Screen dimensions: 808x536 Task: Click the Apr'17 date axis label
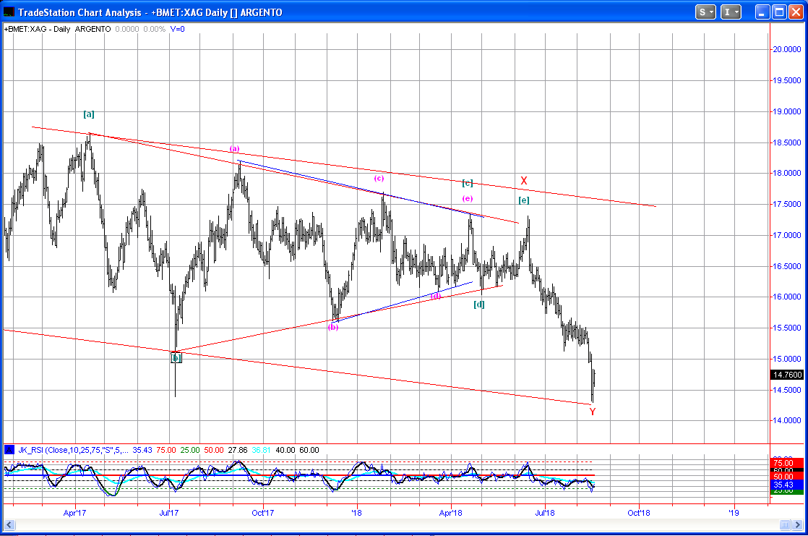74,512
